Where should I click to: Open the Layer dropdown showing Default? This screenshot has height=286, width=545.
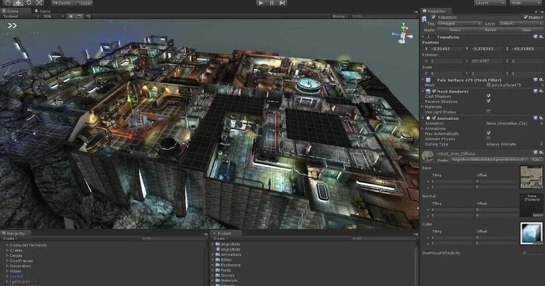(520, 23)
